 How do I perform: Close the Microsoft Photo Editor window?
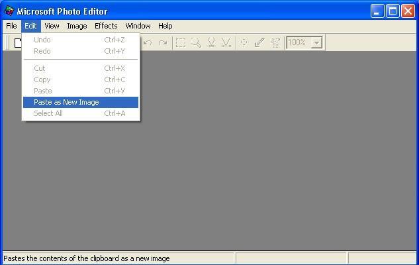point(408,11)
